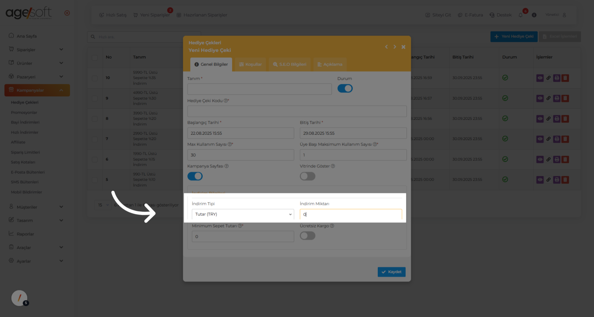This screenshot has width=594, height=317.
Task: Open the İndirim Tipi dropdown
Action: point(243,214)
